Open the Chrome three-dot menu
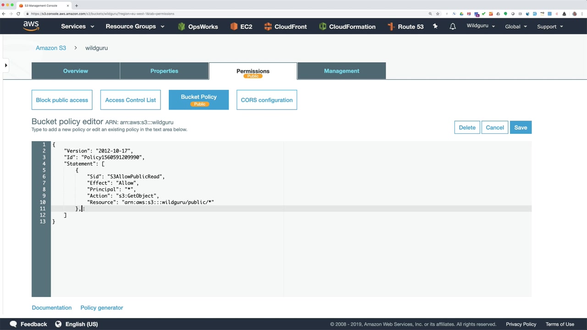 click(x=582, y=14)
